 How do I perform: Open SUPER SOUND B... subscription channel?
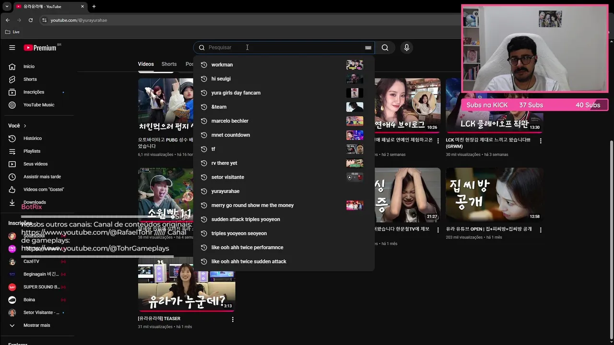click(x=38, y=287)
